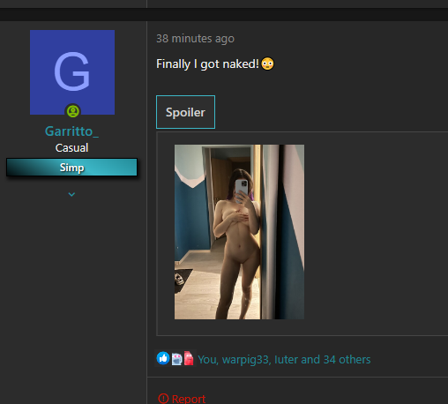This screenshot has width=448, height=404.
Task: Open reactions list starting with You
Action: click(284, 359)
